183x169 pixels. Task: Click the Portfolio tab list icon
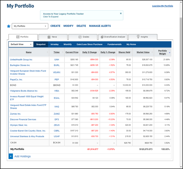pos(18,37)
